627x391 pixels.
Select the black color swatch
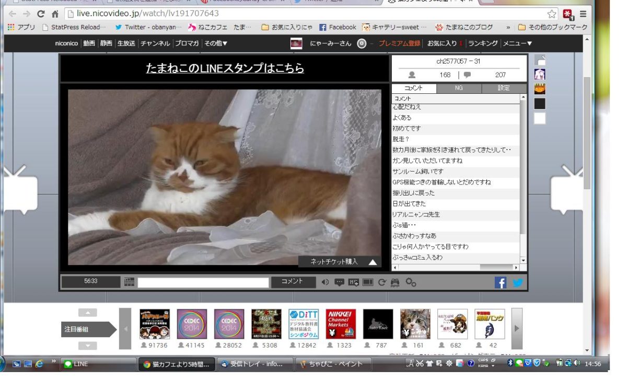tap(540, 104)
